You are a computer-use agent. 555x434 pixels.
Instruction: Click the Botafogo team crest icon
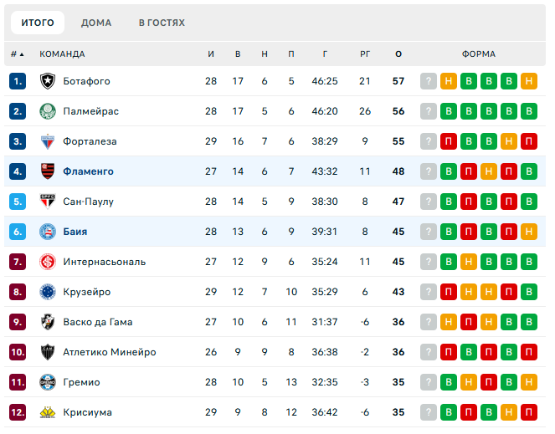pyautogui.click(x=47, y=81)
